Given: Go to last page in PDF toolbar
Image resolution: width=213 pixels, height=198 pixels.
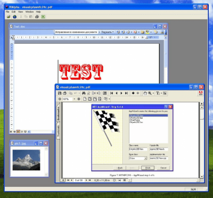Looking at the screenshot, I should click(x=126, y=93).
